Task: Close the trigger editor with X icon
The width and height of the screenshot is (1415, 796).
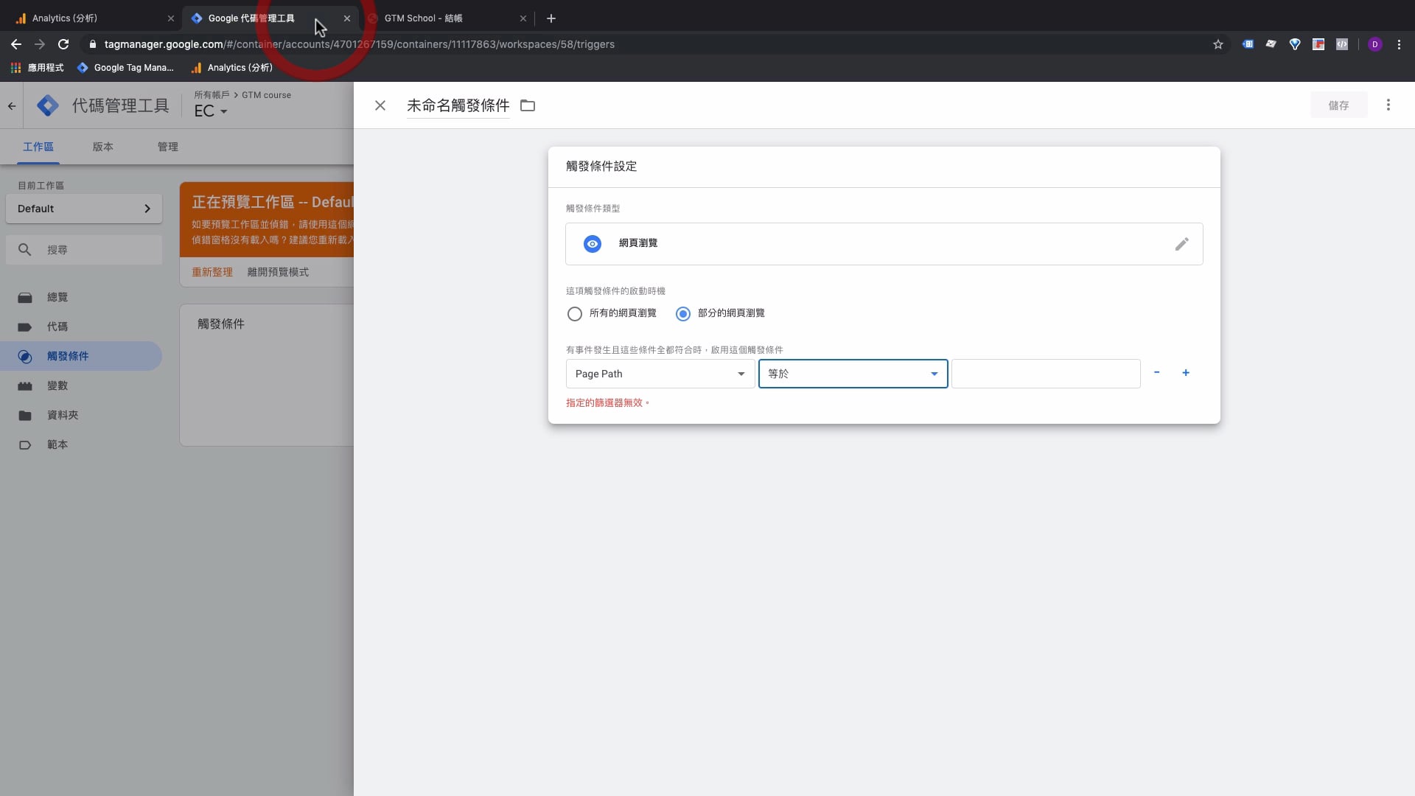Action: pyautogui.click(x=380, y=105)
